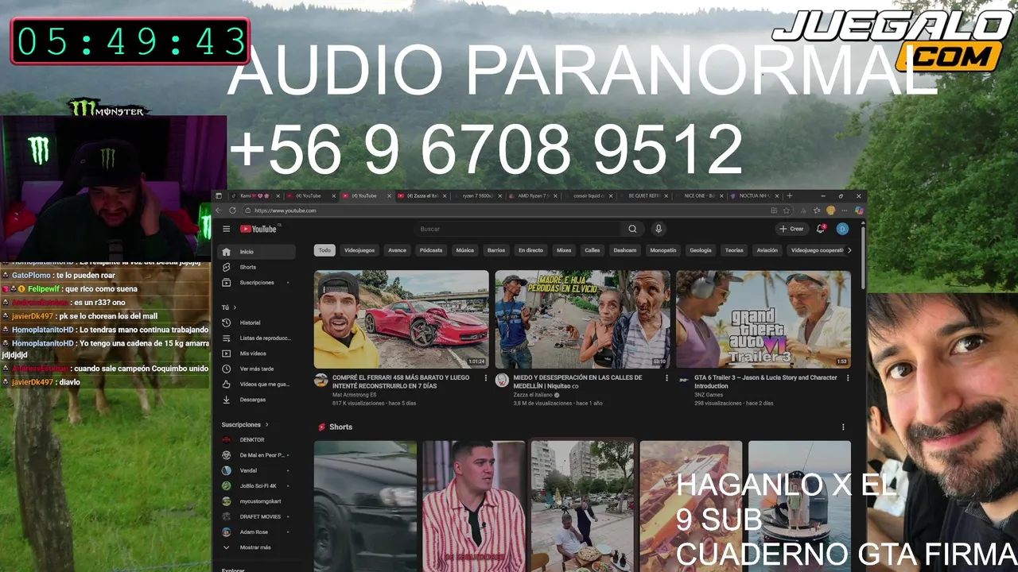The height and width of the screenshot is (572, 1018).
Task: Open Ver más tarde in sidebar
Action: tap(256, 369)
